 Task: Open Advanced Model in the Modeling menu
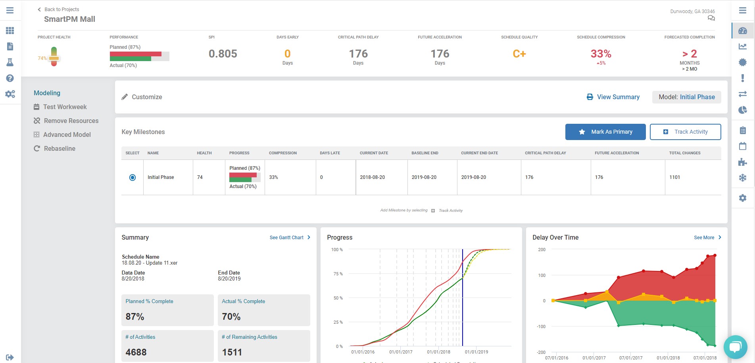coord(66,134)
